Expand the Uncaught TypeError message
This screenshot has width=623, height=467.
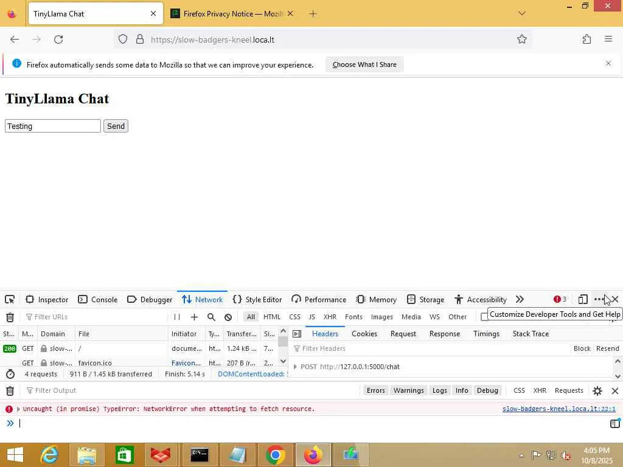(18, 409)
